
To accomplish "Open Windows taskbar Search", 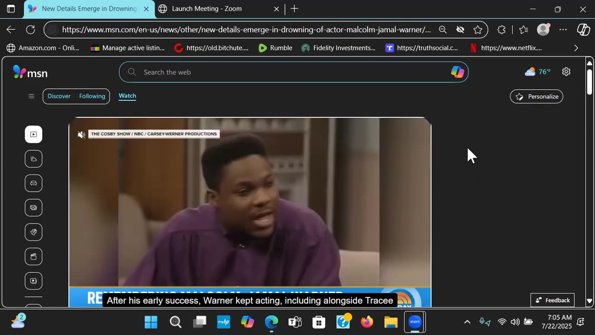I will click(x=175, y=322).
